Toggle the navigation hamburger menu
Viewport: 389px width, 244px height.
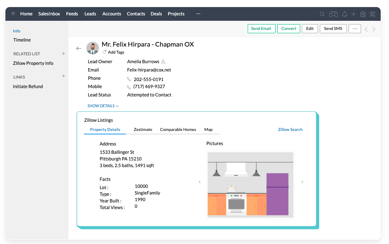[x=13, y=14]
